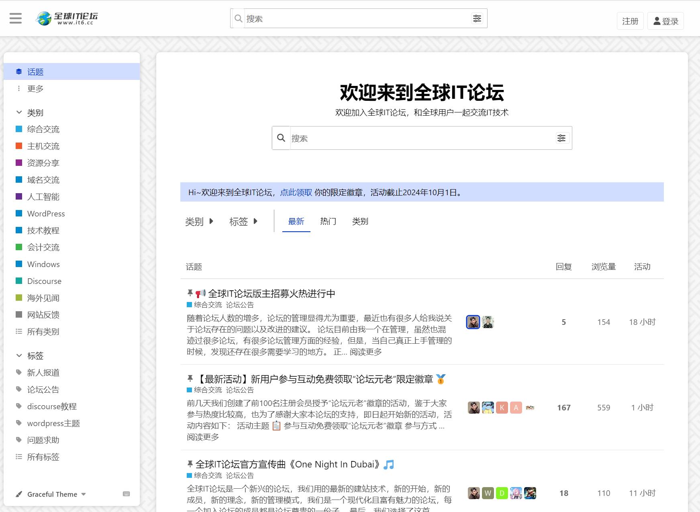Click 167 replies count of 最新活动 topic
700x512 pixels.
pyautogui.click(x=564, y=408)
